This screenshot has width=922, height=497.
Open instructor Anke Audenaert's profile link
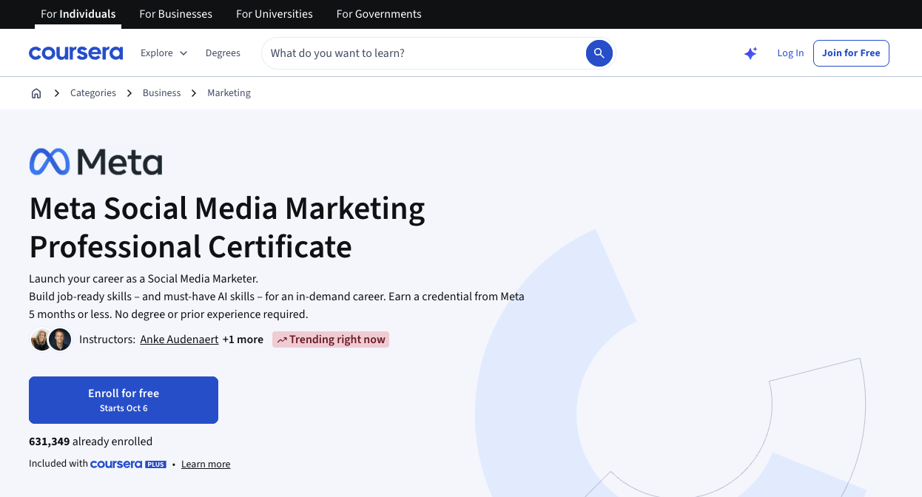point(179,339)
